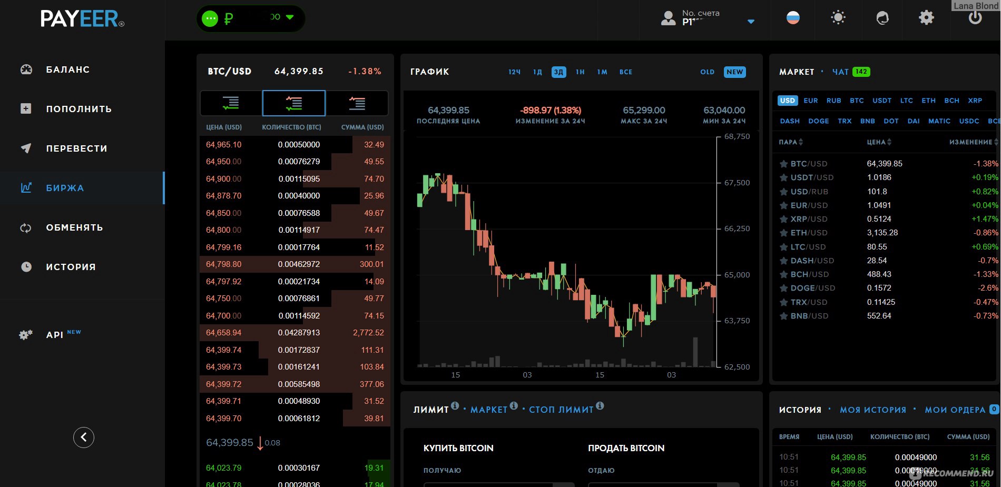
Task: Click the power logout icon
Action: pos(975,18)
